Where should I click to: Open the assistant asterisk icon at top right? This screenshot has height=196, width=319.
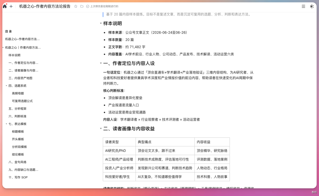tap(312, 6)
